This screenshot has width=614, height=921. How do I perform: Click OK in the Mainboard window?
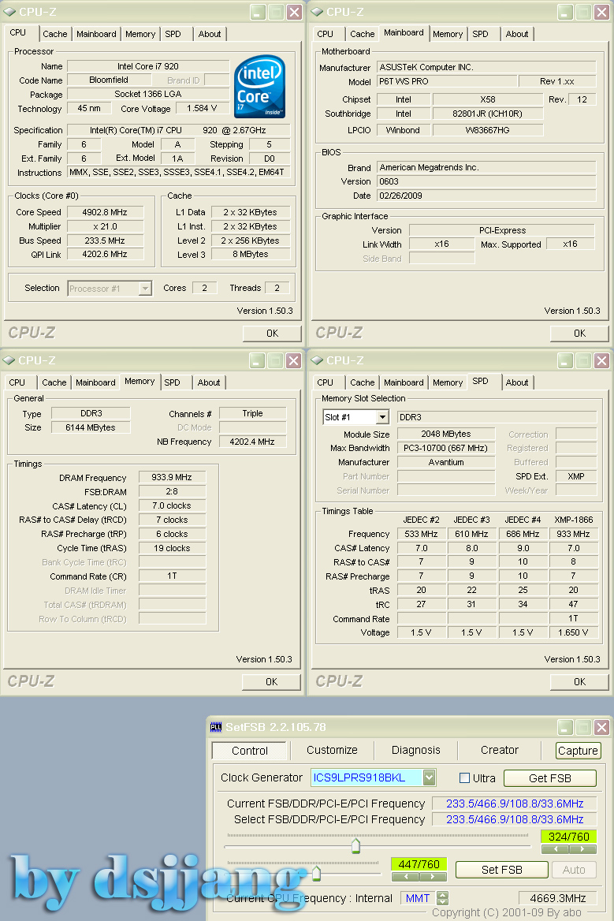[x=580, y=334]
